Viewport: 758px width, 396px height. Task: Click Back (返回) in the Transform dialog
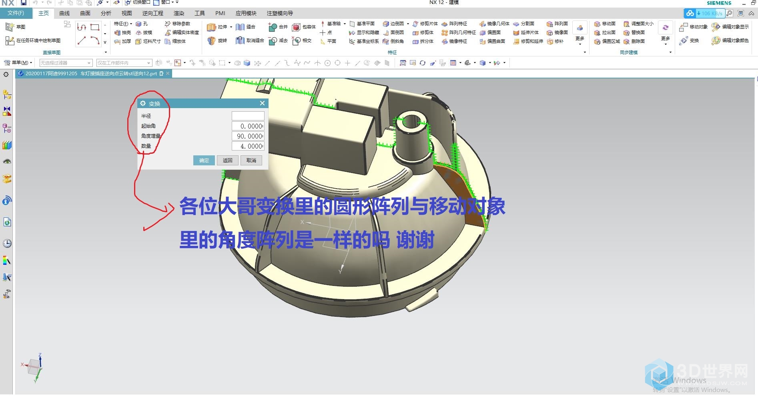228,160
